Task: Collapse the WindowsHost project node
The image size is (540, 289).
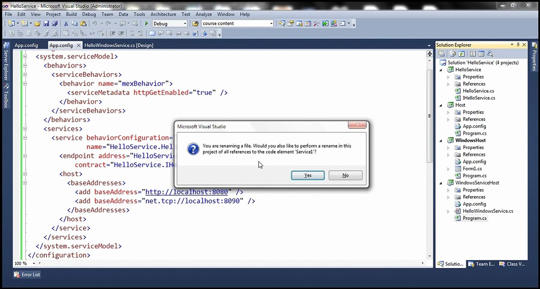Action: pos(441,140)
